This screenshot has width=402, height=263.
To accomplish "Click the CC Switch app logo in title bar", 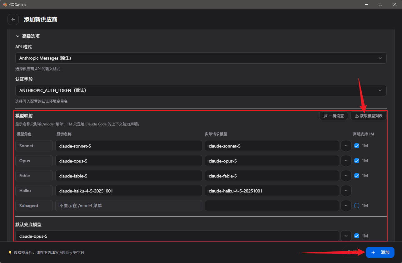I will [5, 5].
